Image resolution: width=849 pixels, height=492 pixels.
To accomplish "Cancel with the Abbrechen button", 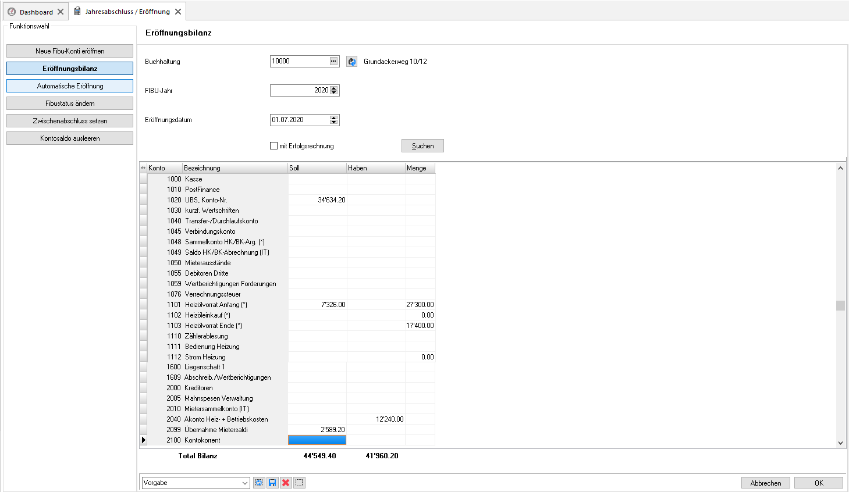I will coord(766,483).
